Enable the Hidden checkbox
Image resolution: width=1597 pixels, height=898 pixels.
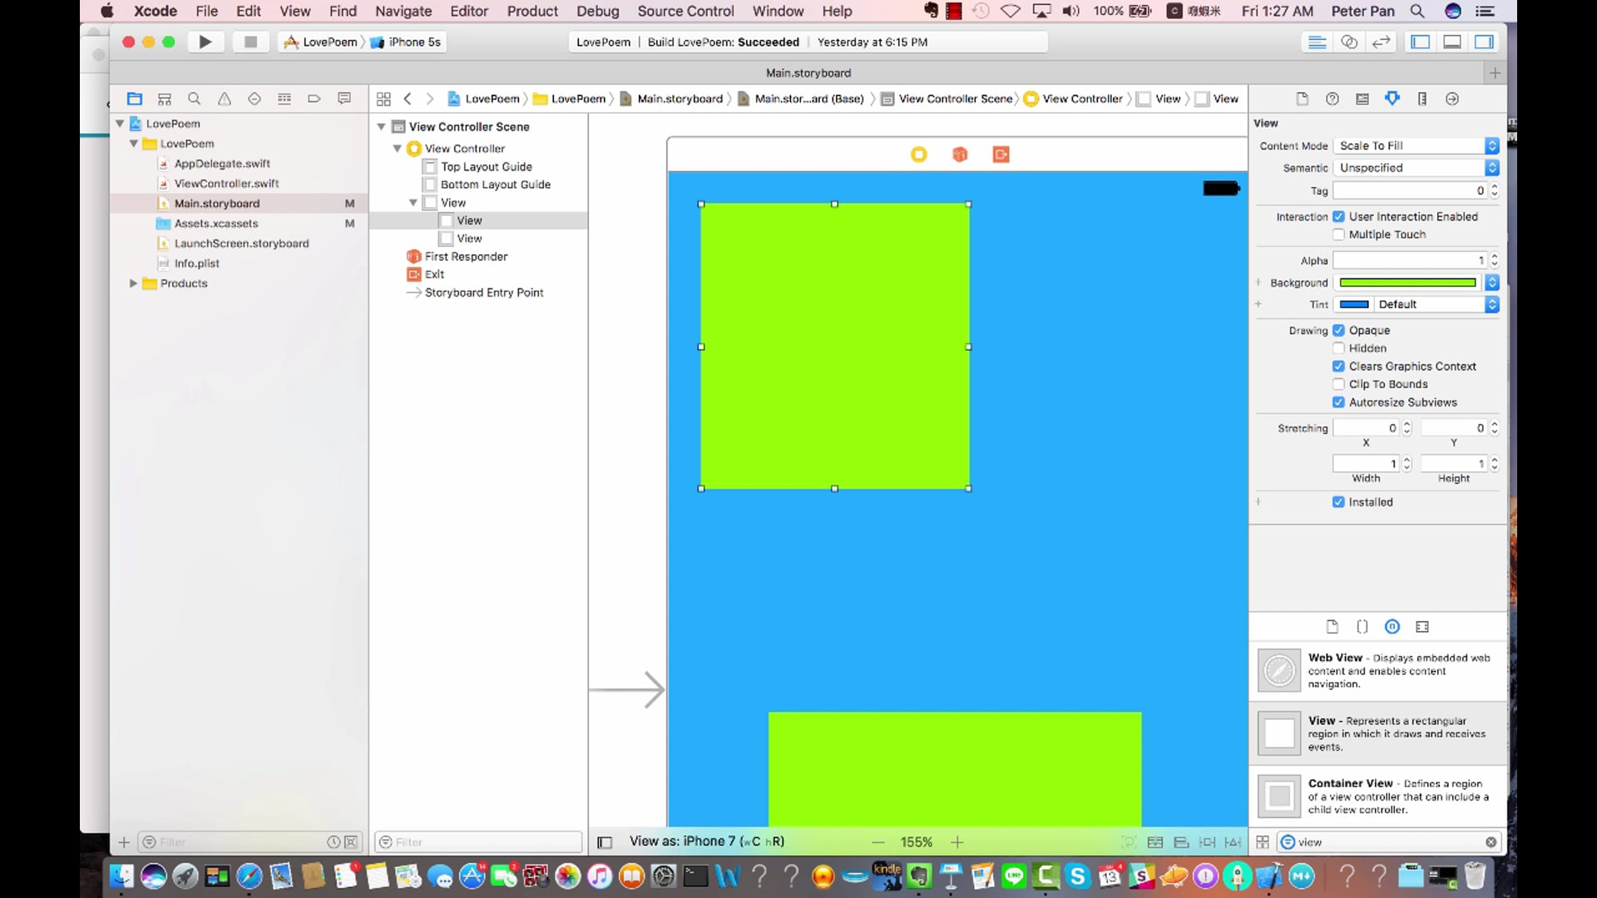click(x=1338, y=348)
